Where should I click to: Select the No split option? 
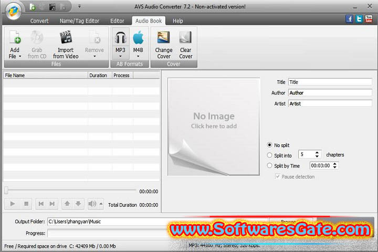coord(269,145)
